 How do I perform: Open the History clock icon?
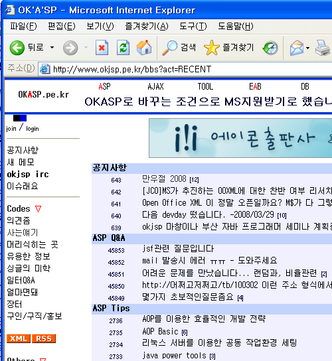tap(270, 48)
